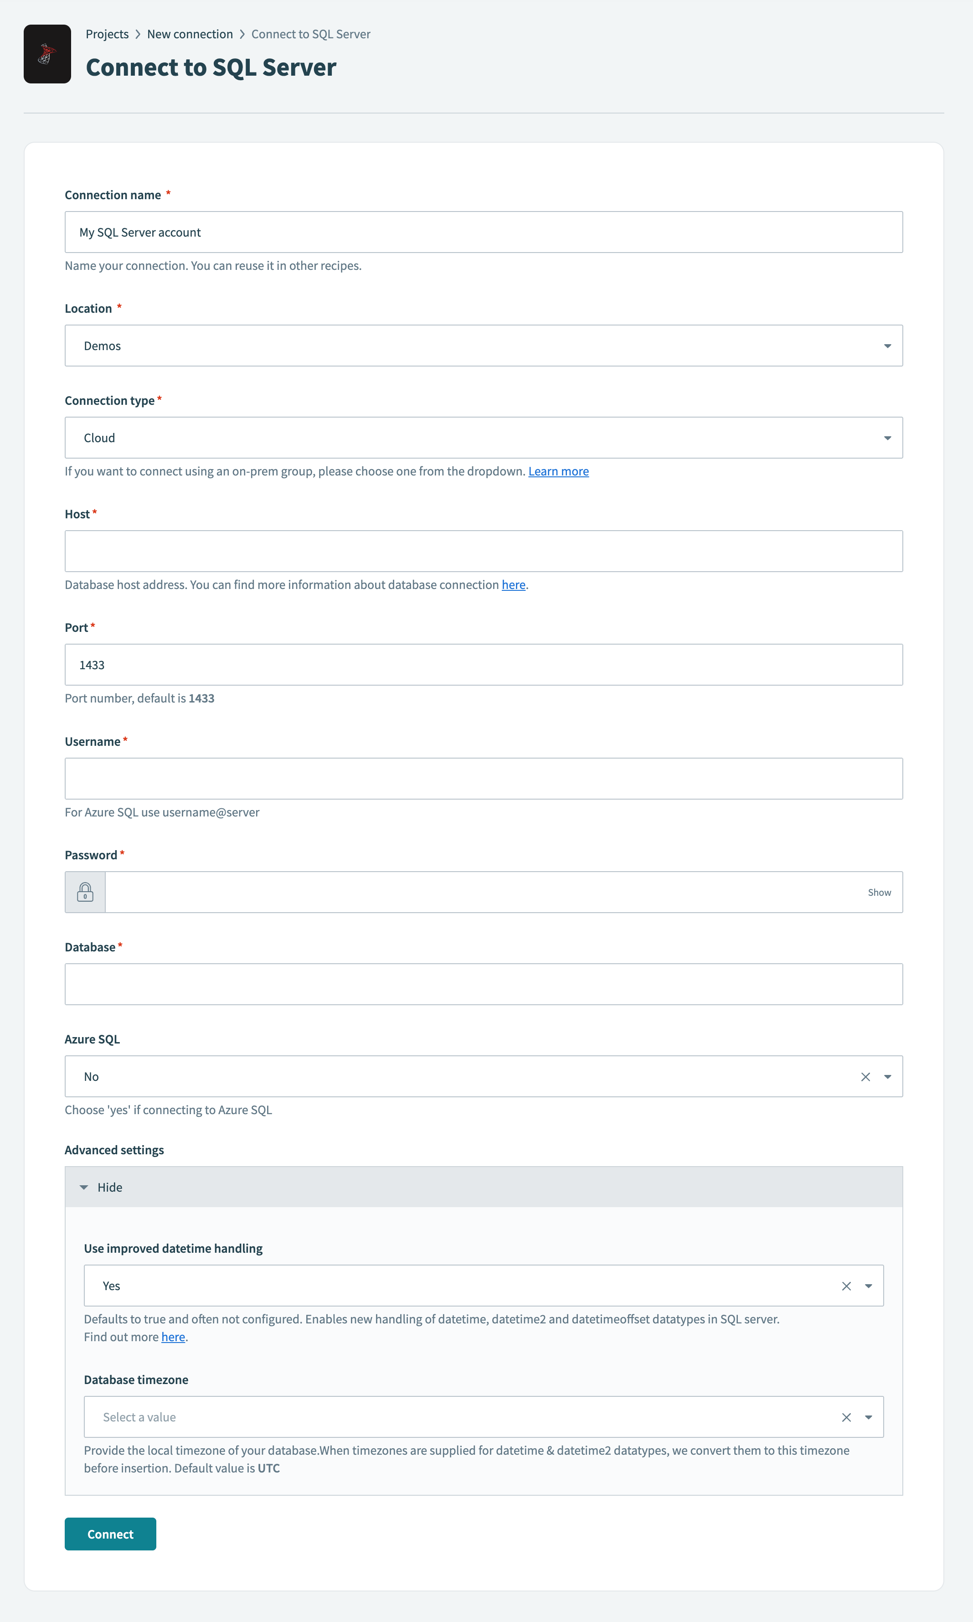Screen dimensions: 973x1622
Task: Clear the Azure SQL selection with the X icon
Action: pyautogui.click(x=865, y=1076)
